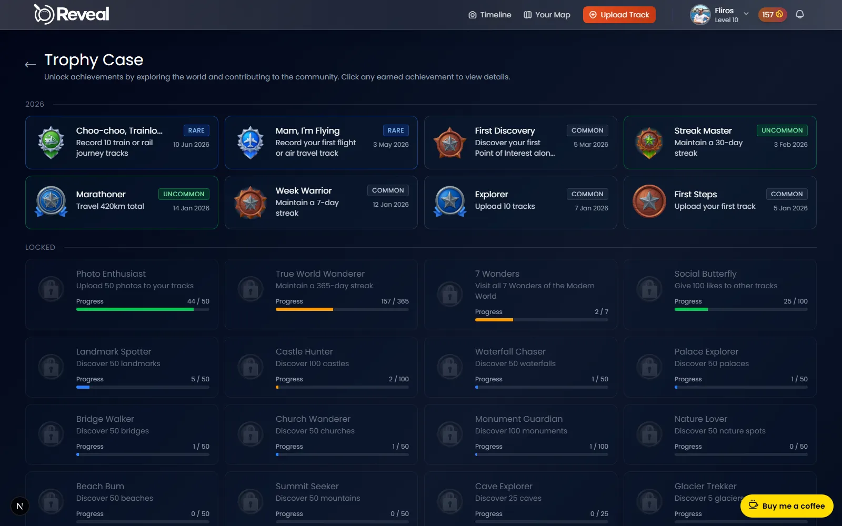
Task: Click the Mam, I'm Flying airplane badge
Action: tap(250, 143)
